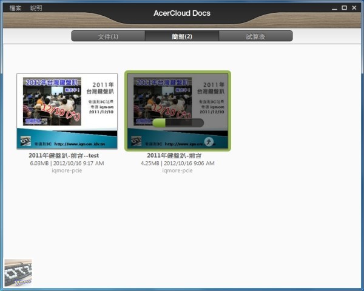Click the file name 2011年鍵盤趴-前言 under highlighted thumbnail
364x291 pixels.
(x=174, y=155)
